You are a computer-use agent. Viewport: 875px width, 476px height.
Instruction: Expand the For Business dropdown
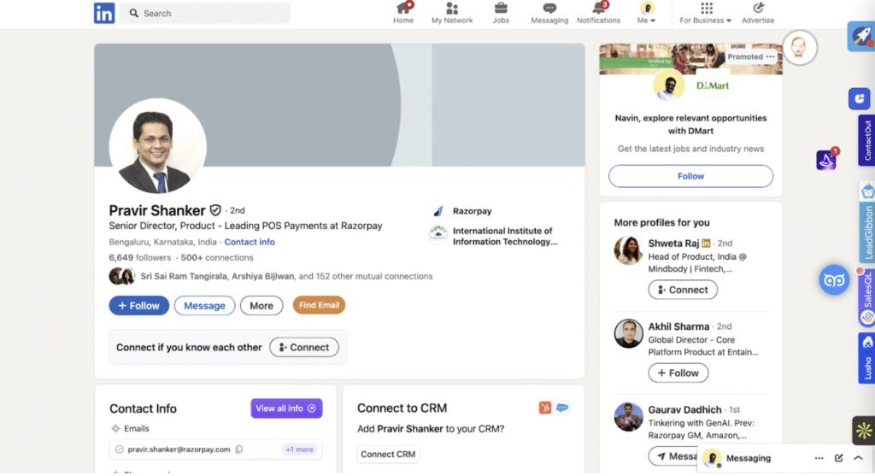(x=705, y=13)
